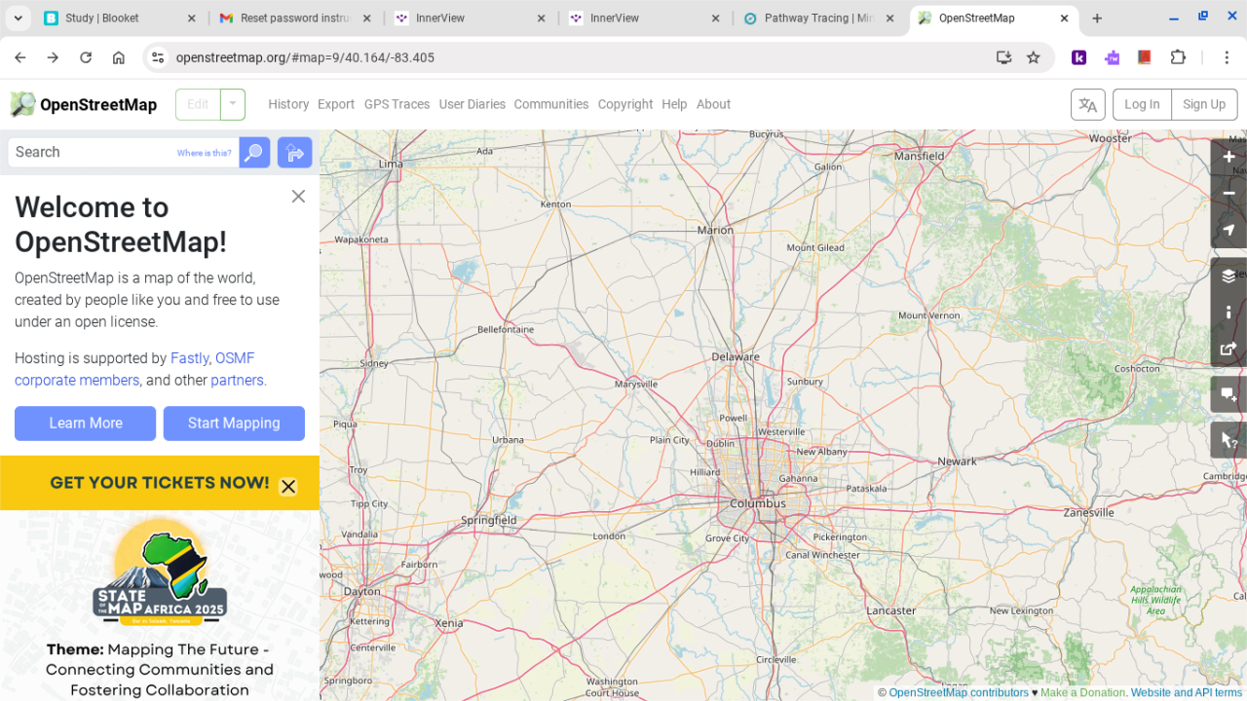The image size is (1247, 701).
Task: Follow the OSMF corporate members link
Action: 134,369
